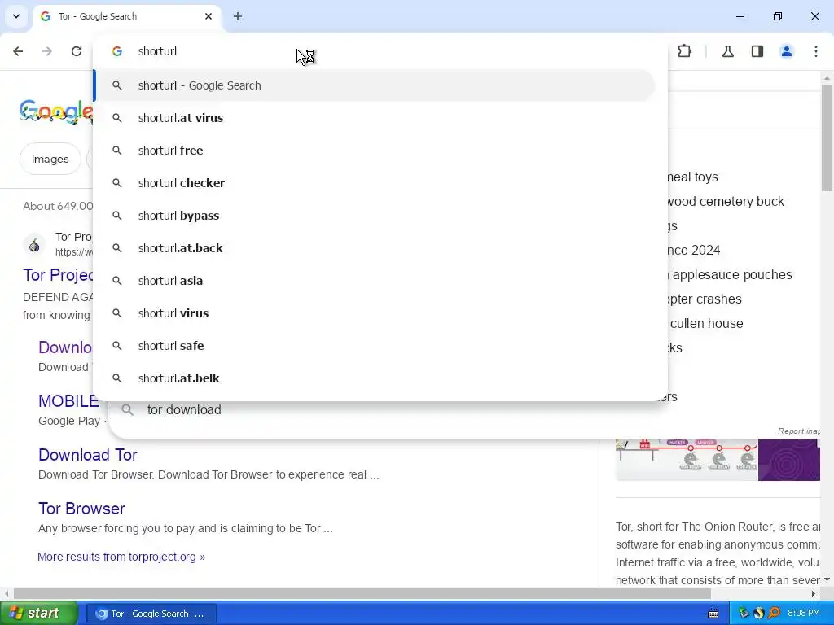The width and height of the screenshot is (834, 625).
Task: Click the keyboard icon in the taskbar
Action: (x=713, y=614)
